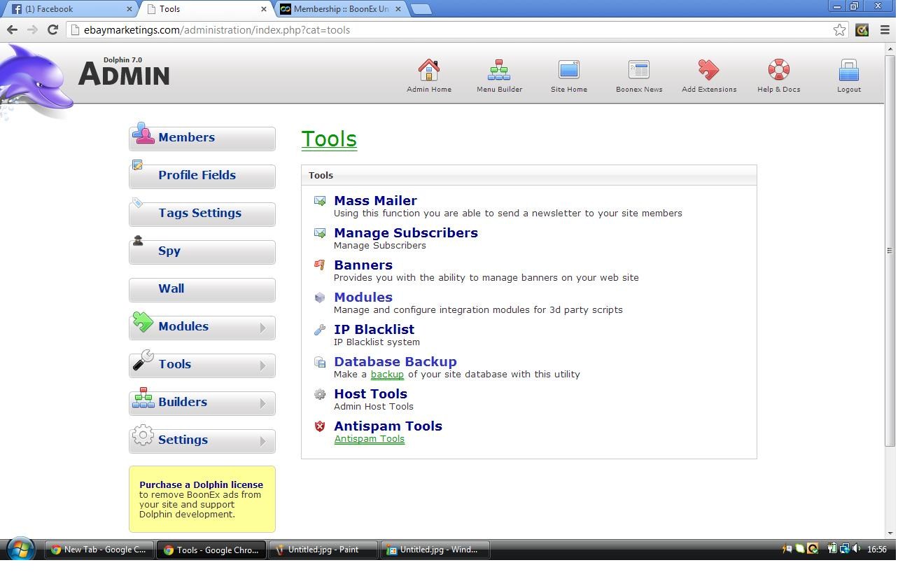Click the Members sidebar button
The image size is (898, 579).
coord(202,138)
